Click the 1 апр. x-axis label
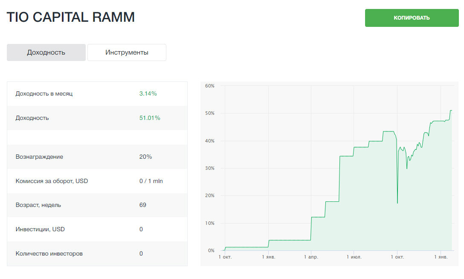Screen dimensions: 464x279 [311, 257]
